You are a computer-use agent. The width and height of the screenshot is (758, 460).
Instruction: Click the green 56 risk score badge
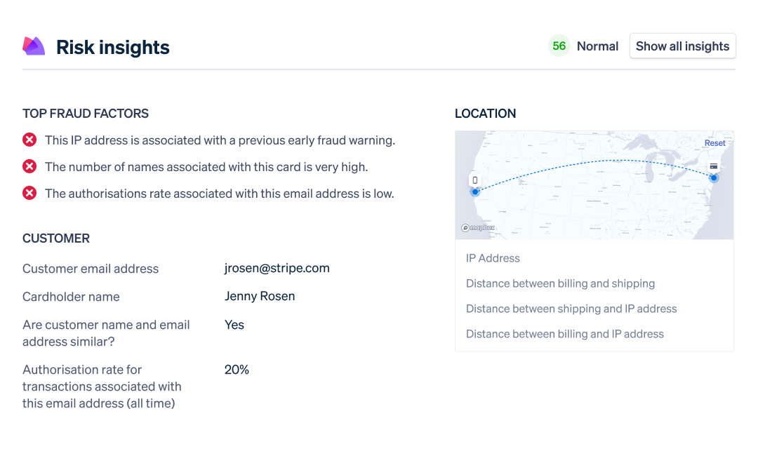[559, 46]
